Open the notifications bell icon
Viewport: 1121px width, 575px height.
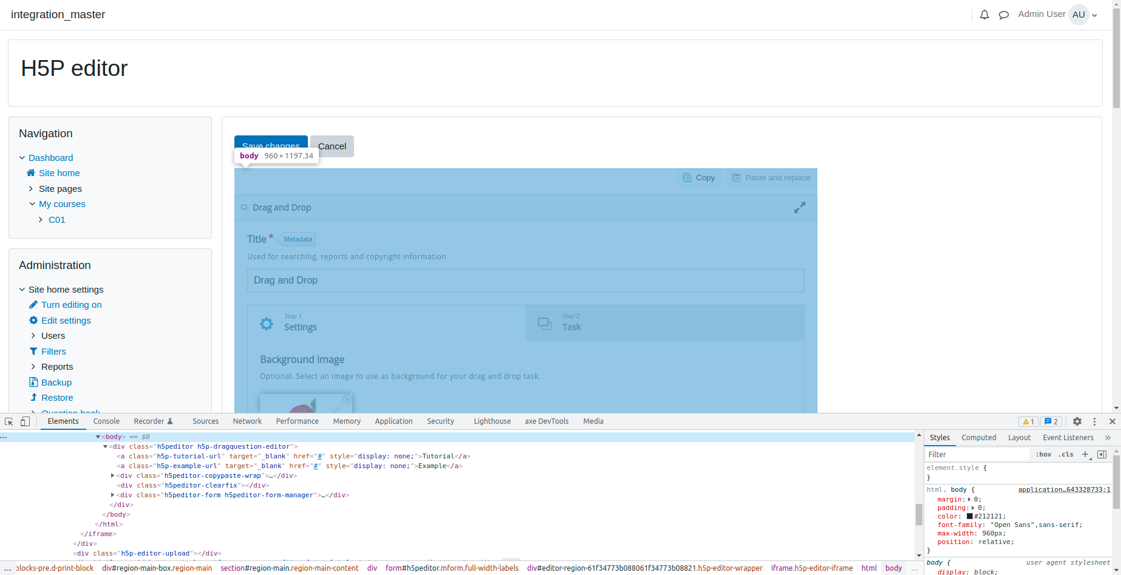click(984, 15)
